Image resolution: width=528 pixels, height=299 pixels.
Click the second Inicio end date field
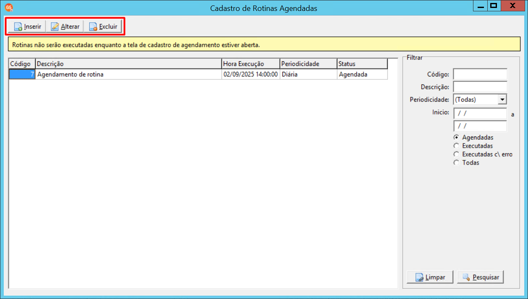pyautogui.click(x=480, y=126)
